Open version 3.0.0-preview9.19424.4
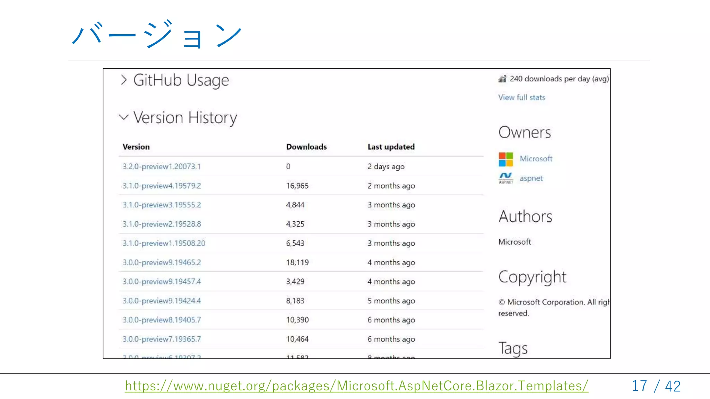710x399 pixels. coord(162,301)
